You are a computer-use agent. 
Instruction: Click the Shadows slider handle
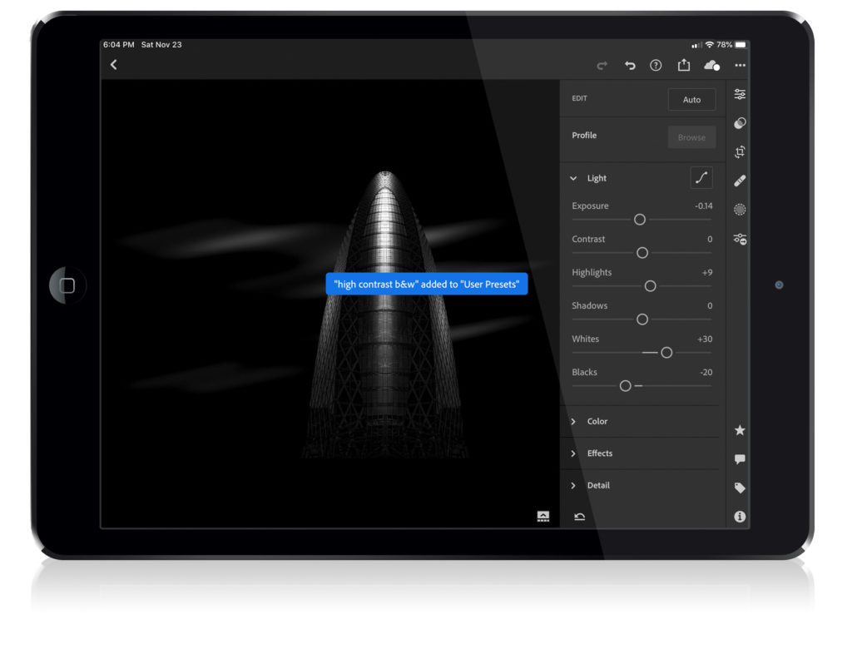pyautogui.click(x=642, y=320)
